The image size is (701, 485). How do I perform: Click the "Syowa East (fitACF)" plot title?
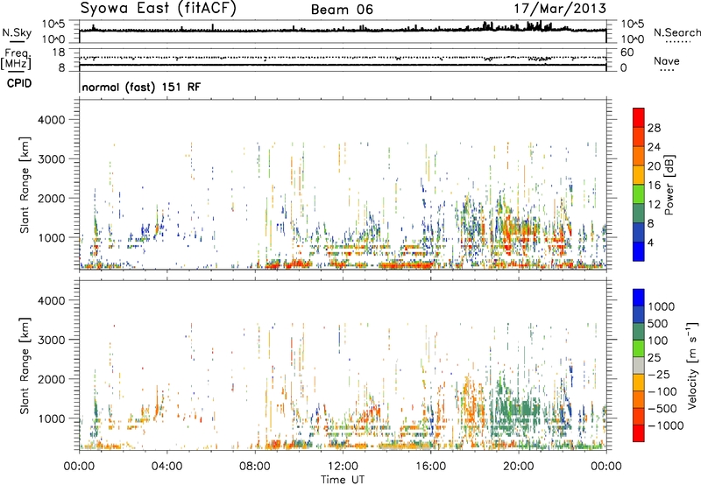tap(159, 9)
